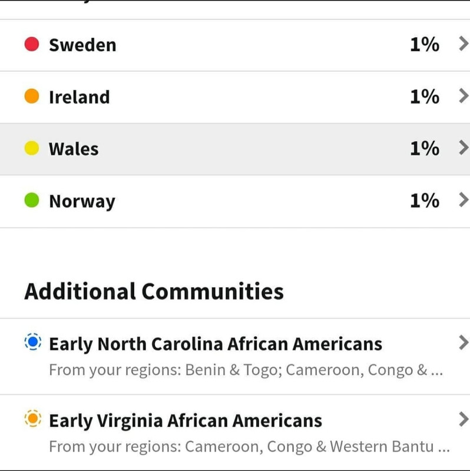Expand the highlighted Wales row arrow
This screenshot has height=471, width=470.
pyautogui.click(x=463, y=148)
